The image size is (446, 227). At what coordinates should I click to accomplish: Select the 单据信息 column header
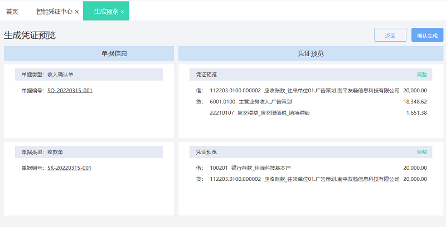click(x=89, y=53)
